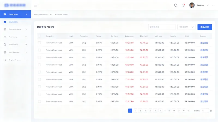The width and height of the screenshot is (218, 122).
Task: Open the first breadcrumb dropdown item
Action: click(x=43, y=15)
